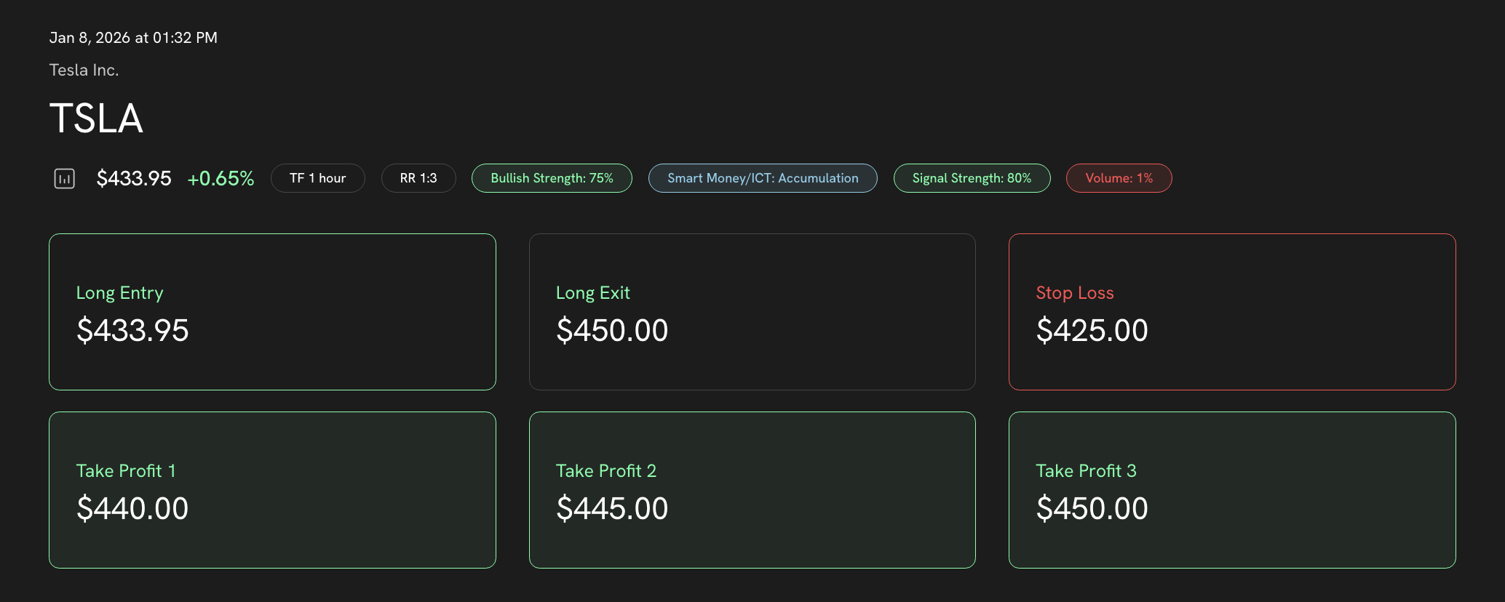Viewport: 1505px width, 602px height.
Task: Click the Tesla Inc. company name
Action: pyautogui.click(x=84, y=70)
